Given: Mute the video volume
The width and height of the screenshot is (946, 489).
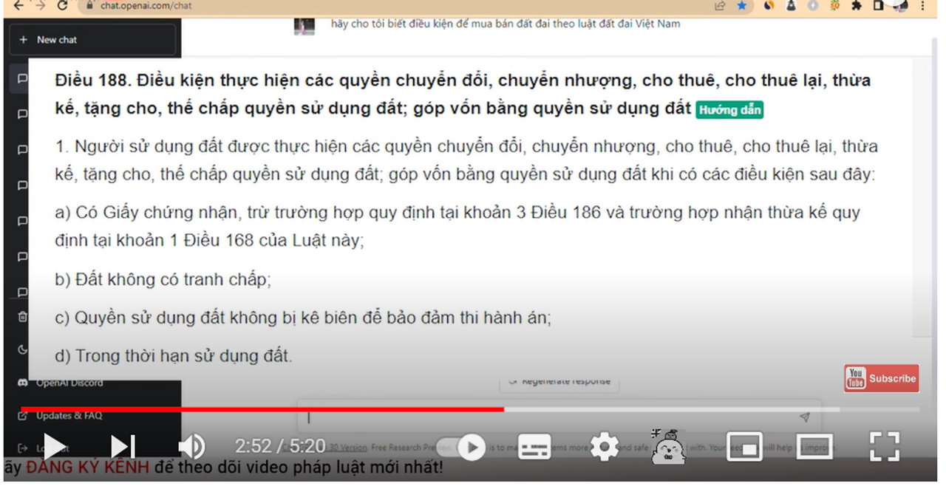Looking at the screenshot, I should click(x=191, y=446).
